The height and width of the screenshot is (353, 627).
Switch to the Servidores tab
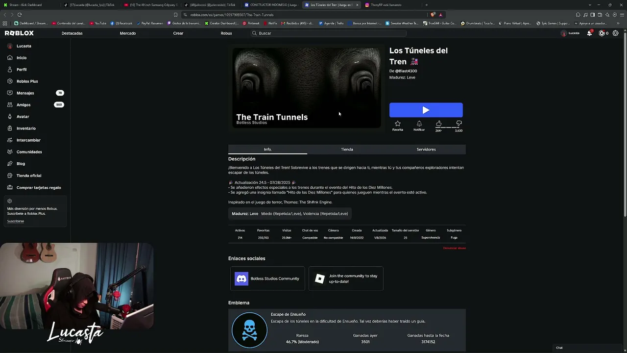(426, 150)
